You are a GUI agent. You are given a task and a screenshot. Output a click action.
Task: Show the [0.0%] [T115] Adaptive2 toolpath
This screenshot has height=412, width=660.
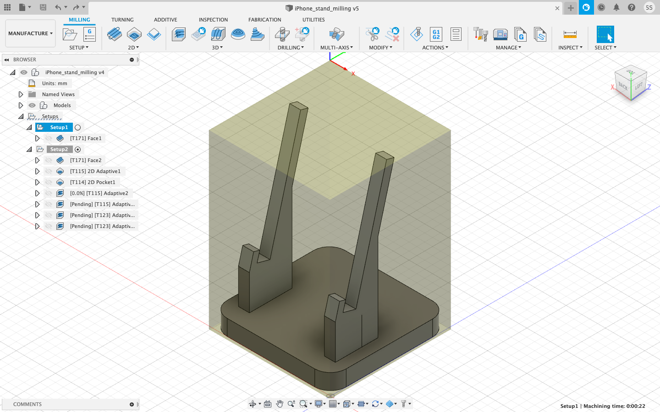(49, 193)
